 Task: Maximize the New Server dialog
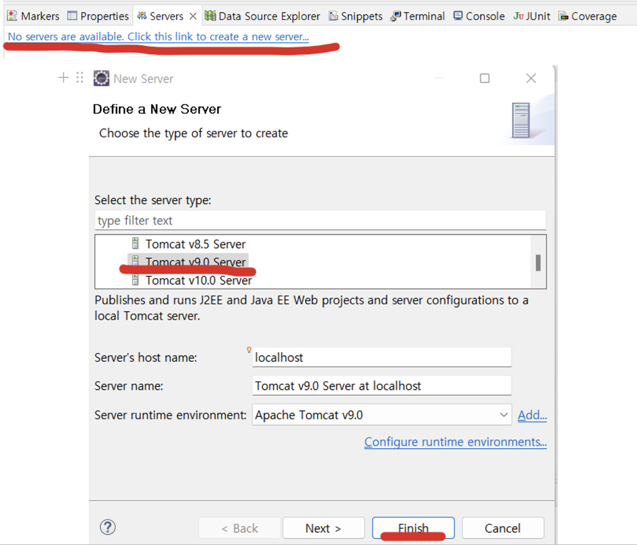[x=485, y=78]
